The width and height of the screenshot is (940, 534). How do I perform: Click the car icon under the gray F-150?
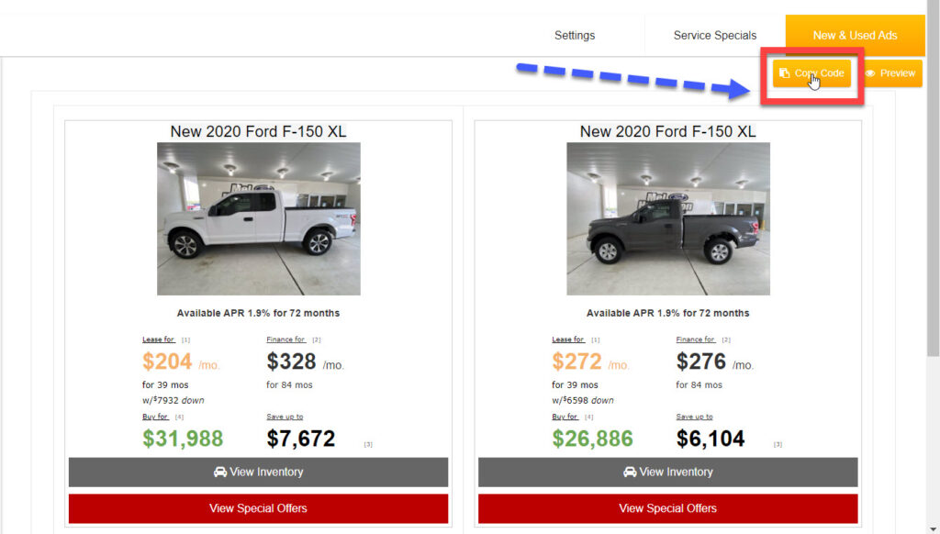(x=630, y=472)
